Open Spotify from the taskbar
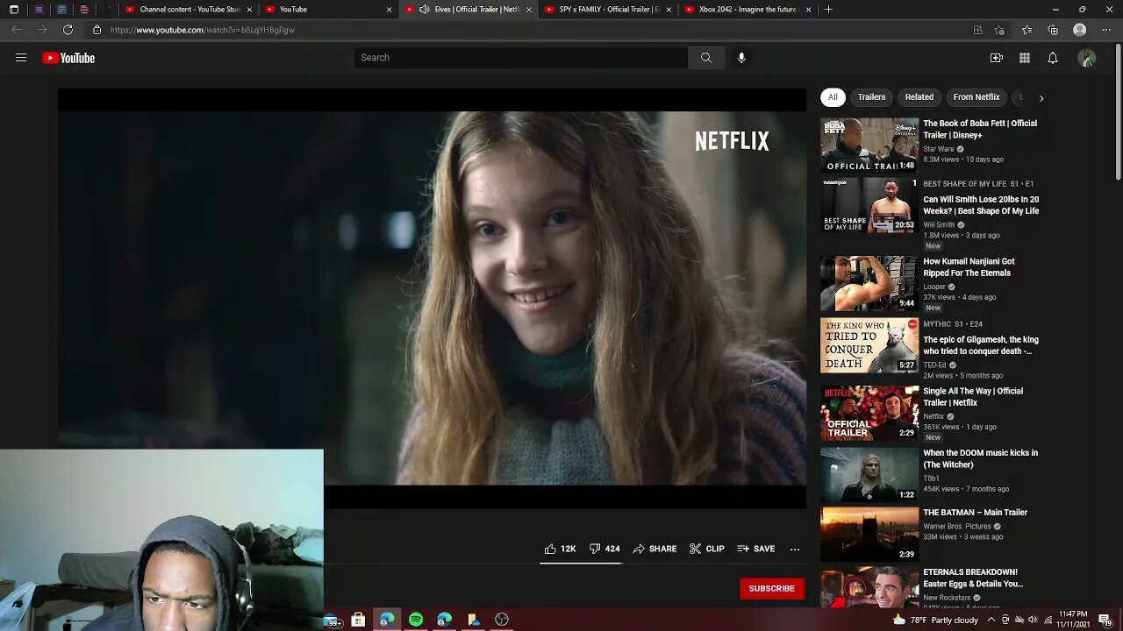The width and height of the screenshot is (1123, 631). pos(416,620)
